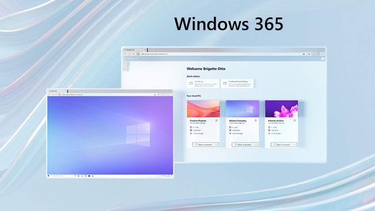Viewport: 375px width, 211px height.
Task: Click Open in browser for Adatum Everyday
Action: [x=243, y=145]
